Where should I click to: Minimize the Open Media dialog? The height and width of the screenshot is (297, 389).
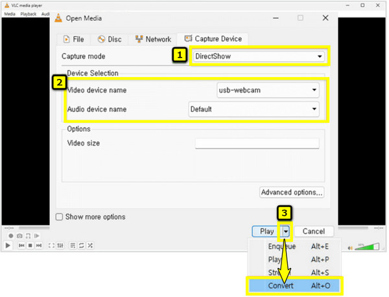pos(276,18)
